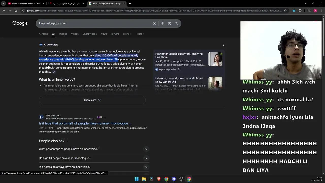Click the magnifier search button
The height and width of the screenshot is (183, 325).
click(x=176, y=23)
